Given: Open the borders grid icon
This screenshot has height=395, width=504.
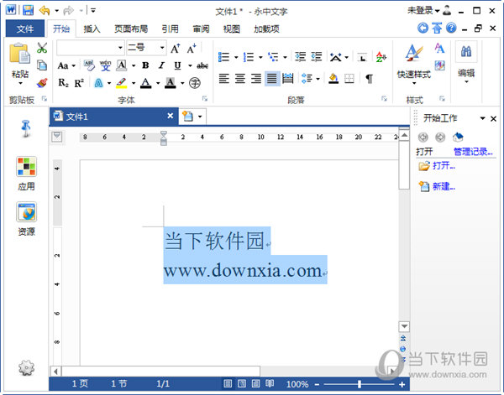Looking at the screenshot, I should pyautogui.click(x=349, y=78).
